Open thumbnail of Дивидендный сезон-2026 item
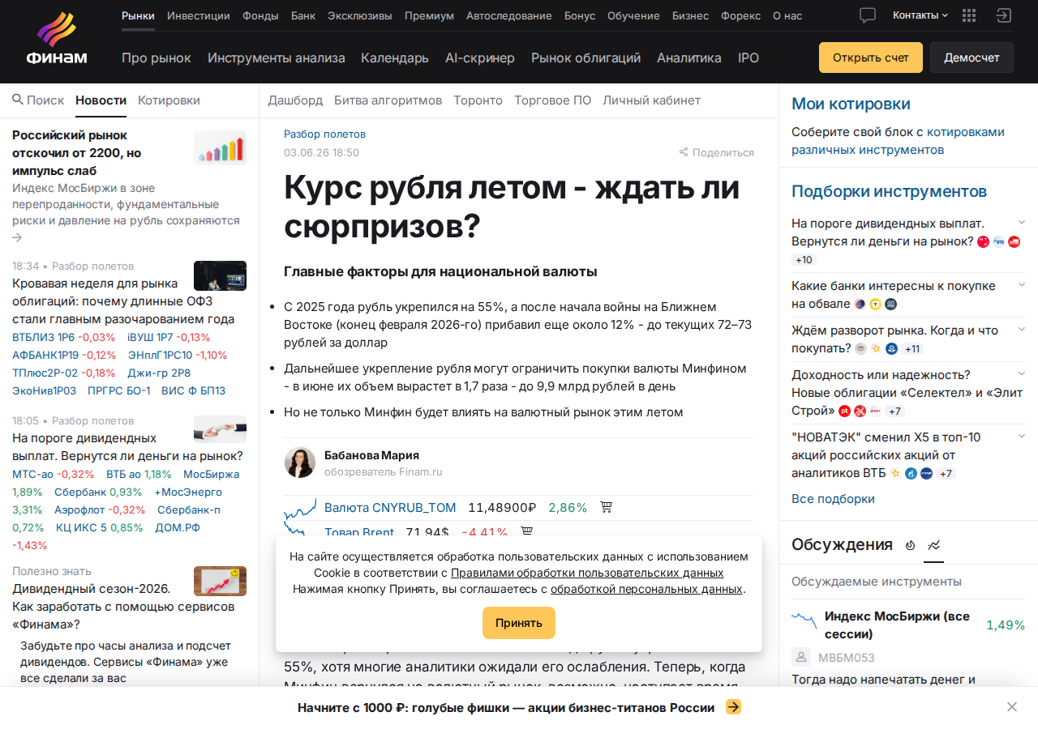Screen dimensions: 1038x729 [x=220, y=581]
